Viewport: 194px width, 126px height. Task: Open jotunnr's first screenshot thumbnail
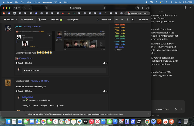pos(35,41)
